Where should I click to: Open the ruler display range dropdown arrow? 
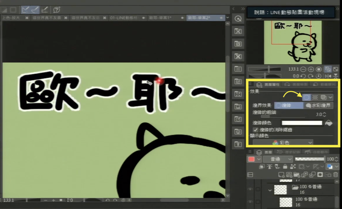click(322, 167)
